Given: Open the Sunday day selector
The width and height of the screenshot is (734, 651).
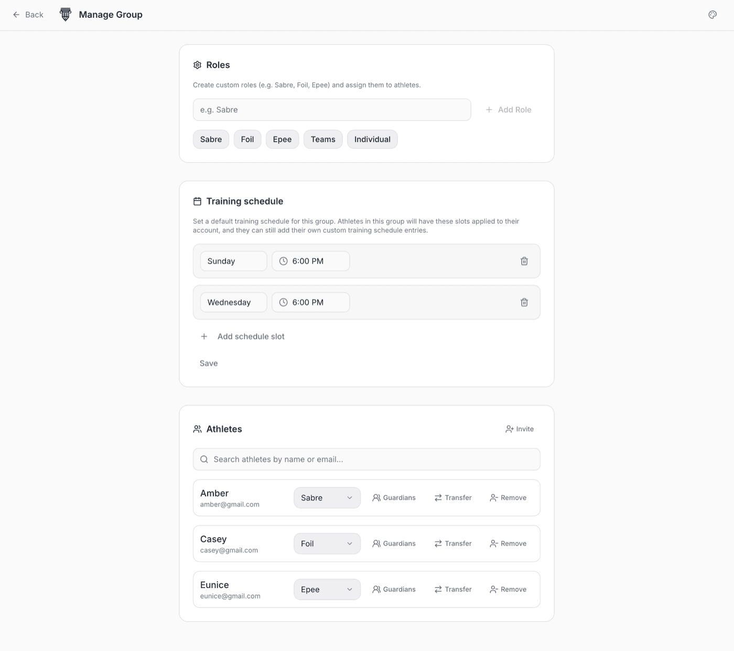Looking at the screenshot, I should (x=233, y=261).
